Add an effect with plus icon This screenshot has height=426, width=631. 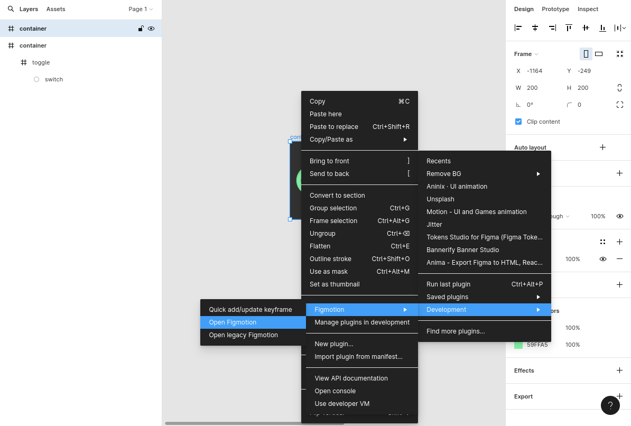[x=620, y=371]
